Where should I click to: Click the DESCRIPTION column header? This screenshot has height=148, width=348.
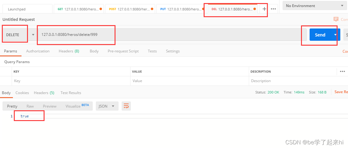(x=260, y=72)
